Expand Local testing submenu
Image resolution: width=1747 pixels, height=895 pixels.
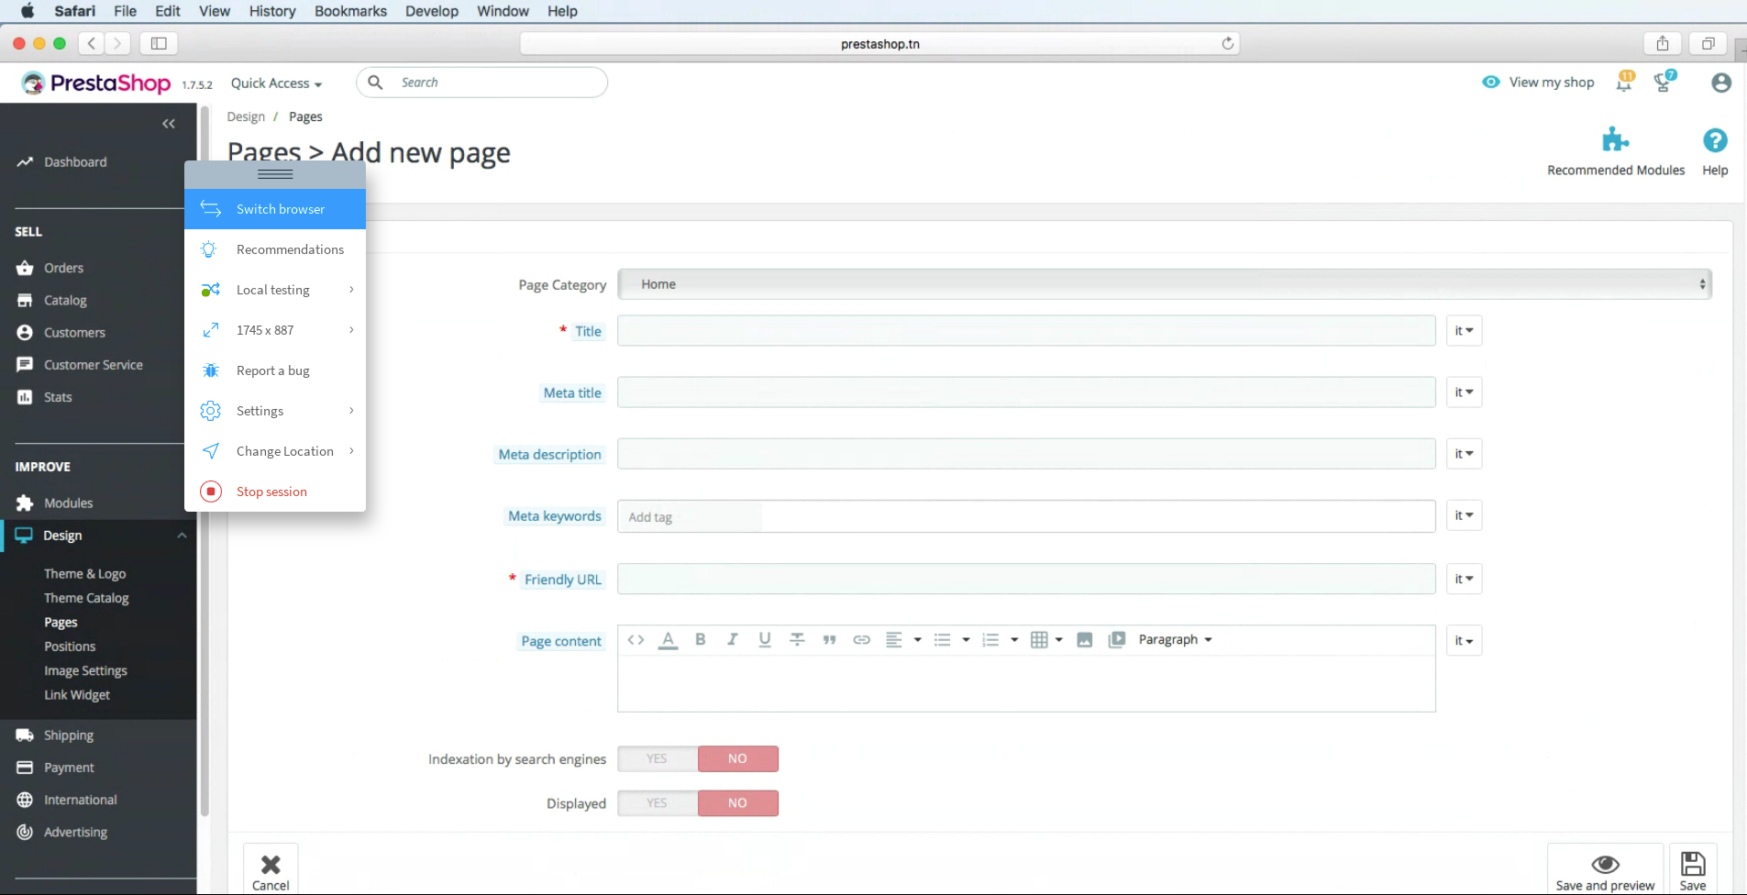tap(275, 290)
